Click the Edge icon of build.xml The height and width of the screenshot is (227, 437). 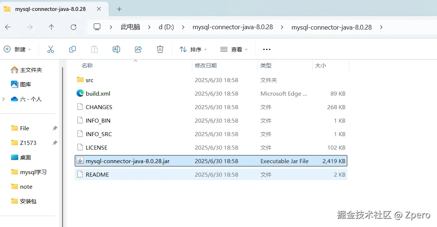tap(80, 93)
